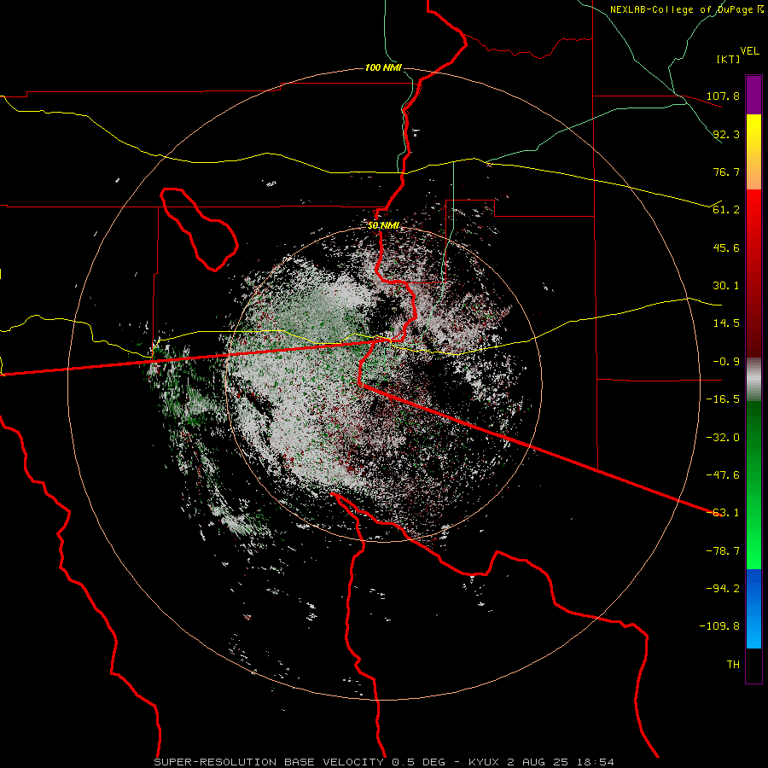Click the 61.2 legend value

coord(726,210)
